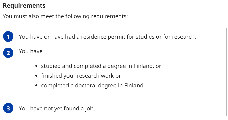Click "studied and completed a degree in Finland" item
228x120 pixels.
[x=101, y=66]
